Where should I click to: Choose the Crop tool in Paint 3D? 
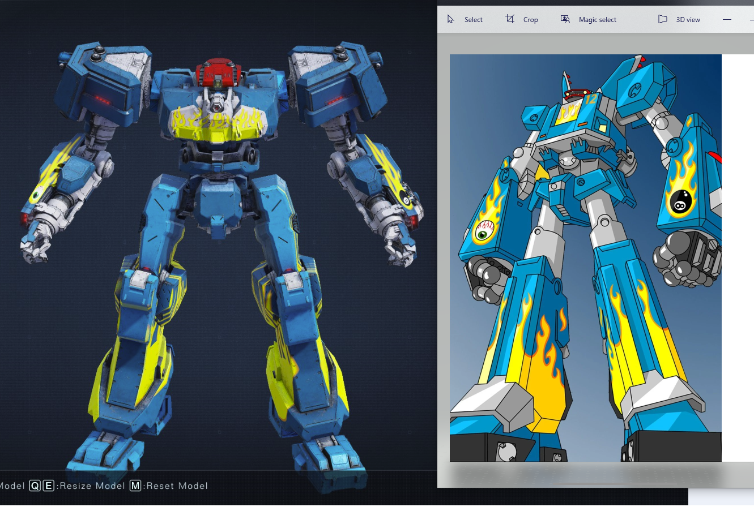click(522, 20)
